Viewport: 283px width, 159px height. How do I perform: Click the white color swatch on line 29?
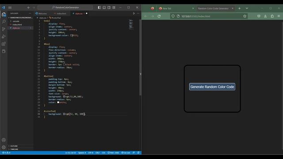coord(58,102)
